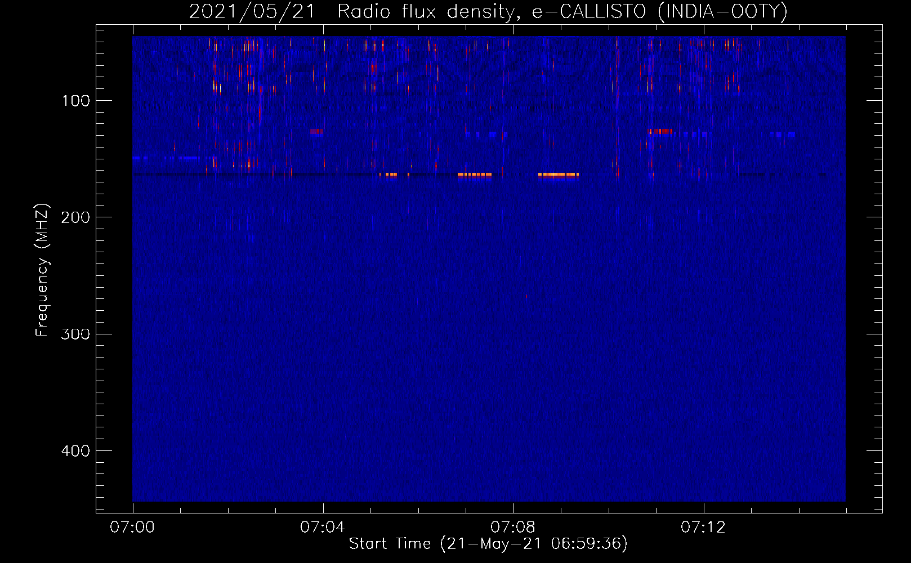
Task: Click the 07:04 time tick label
Action: point(323,528)
